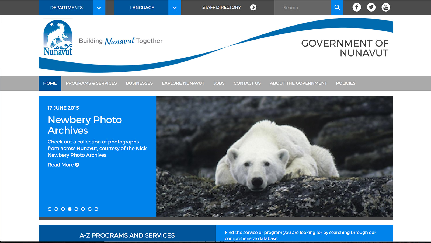Viewport: 431px width, 243px height.
Task: Click the magnifying glass search button
Action: point(337,8)
